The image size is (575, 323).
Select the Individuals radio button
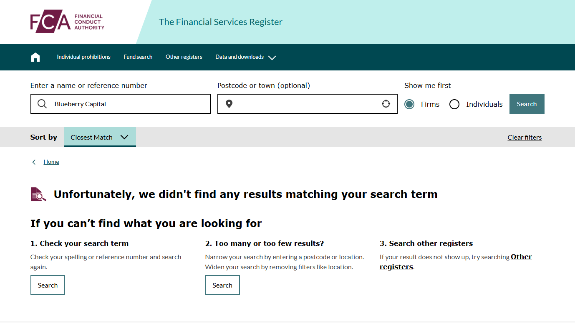pos(454,104)
